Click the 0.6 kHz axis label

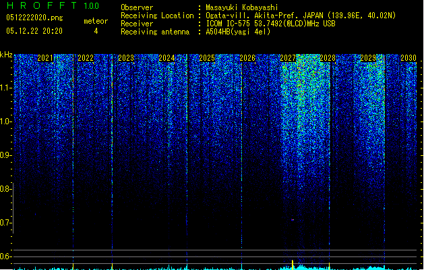(x=6, y=256)
